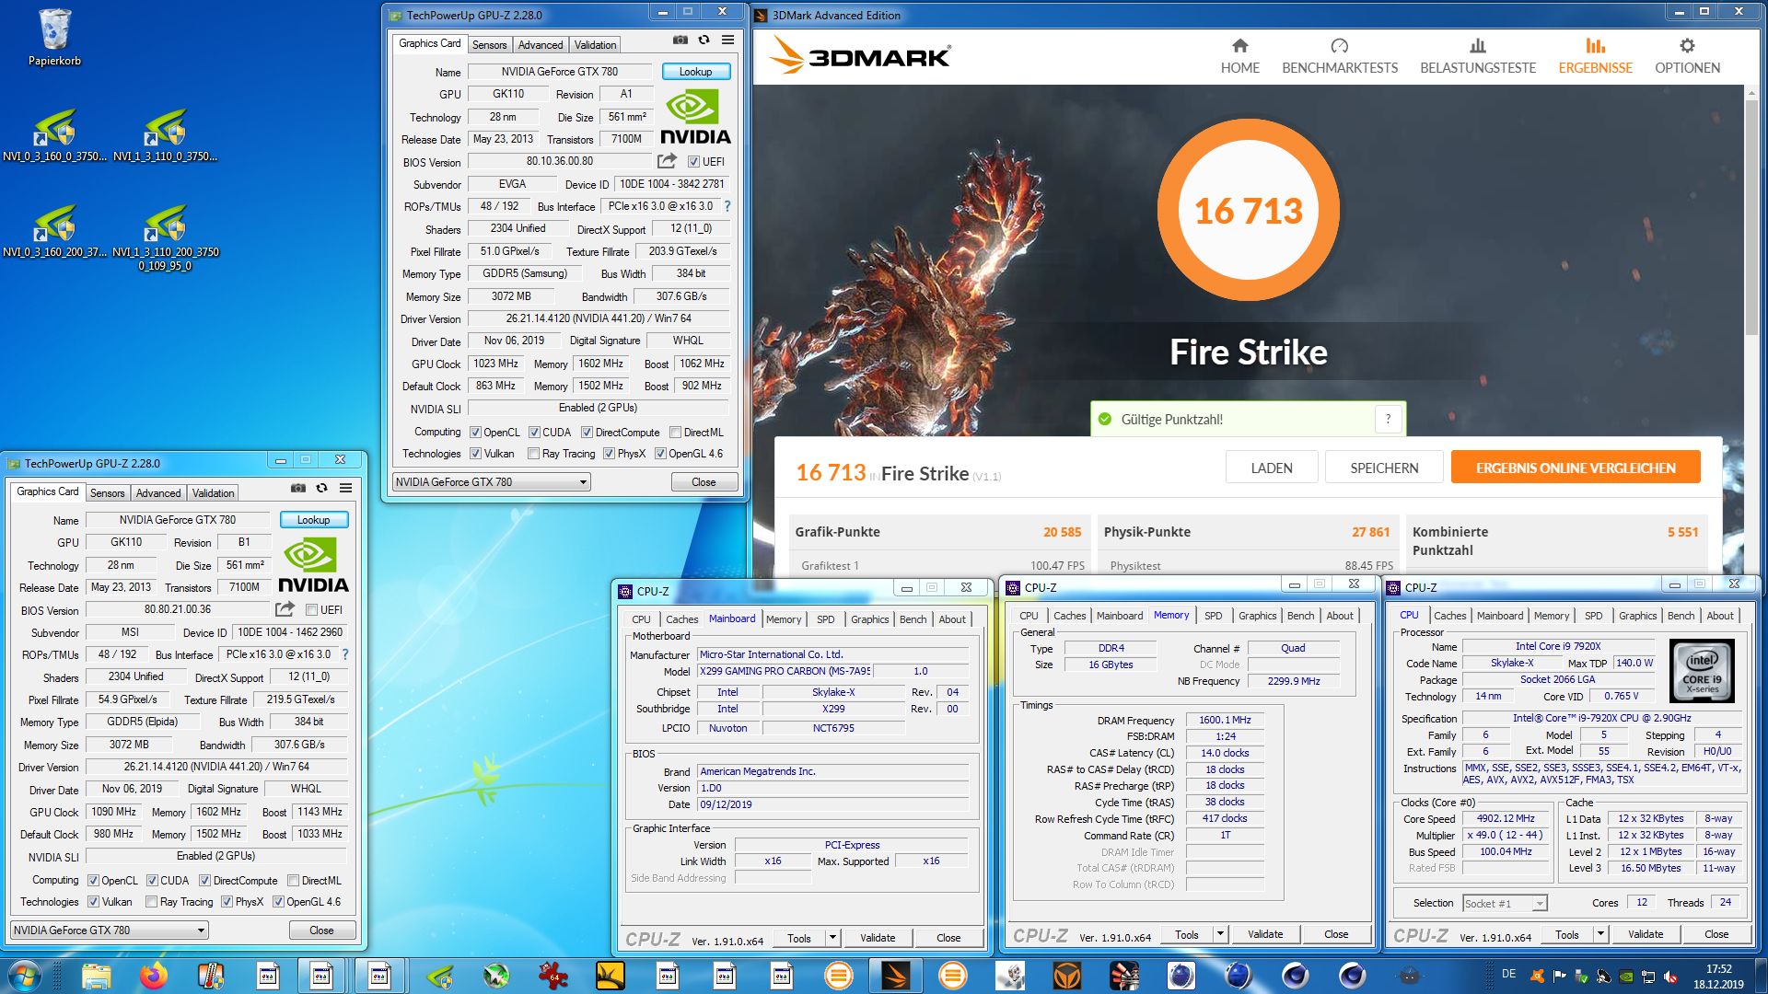The height and width of the screenshot is (994, 1768).
Task: Click the SPEICHERN button in 3DMark
Action: (1384, 468)
